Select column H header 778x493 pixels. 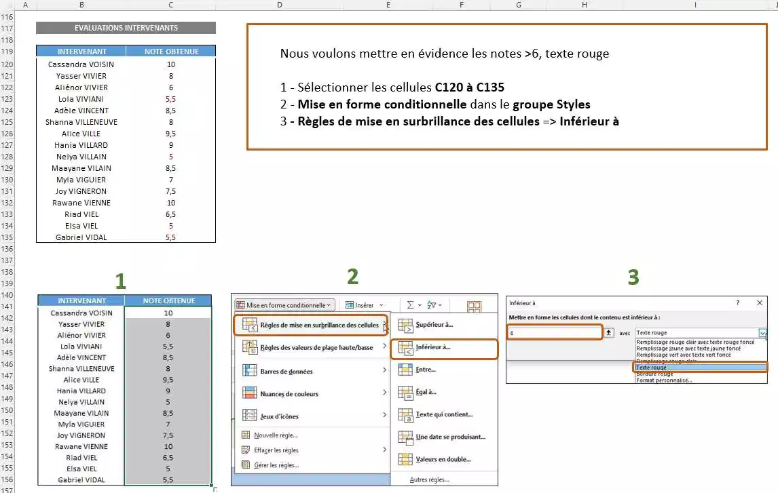585,5
